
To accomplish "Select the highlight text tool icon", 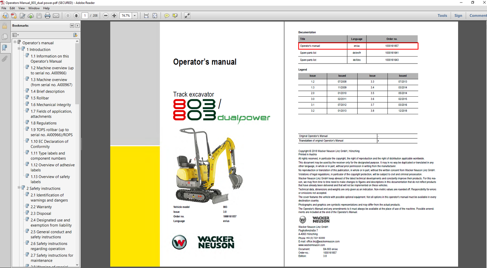I will [x=175, y=15].
